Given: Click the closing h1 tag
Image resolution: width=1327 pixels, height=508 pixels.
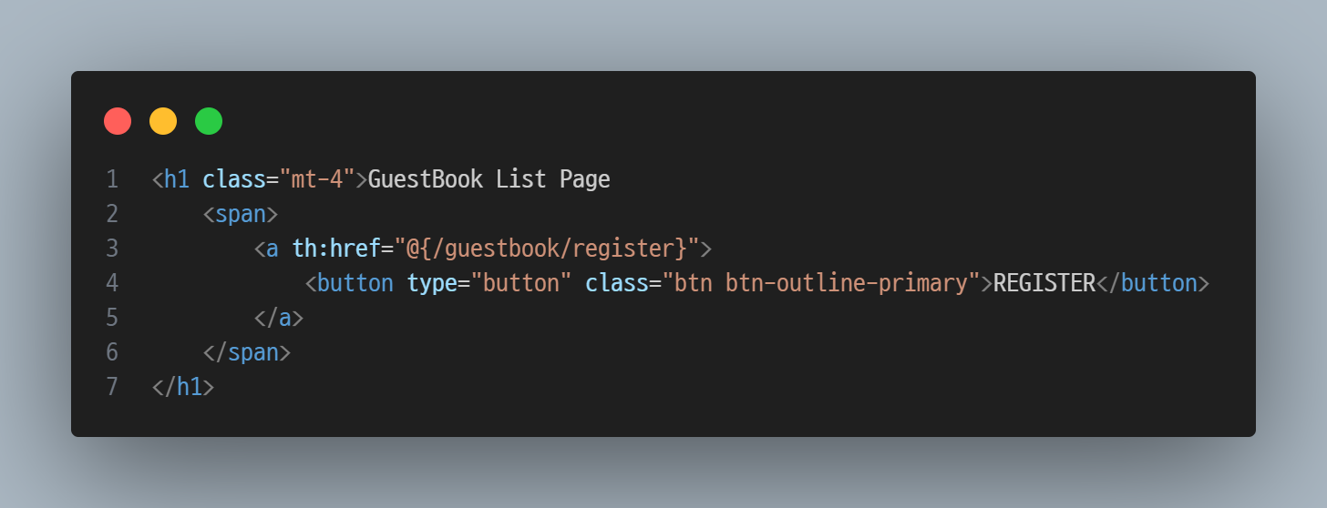Looking at the screenshot, I should [x=183, y=387].
